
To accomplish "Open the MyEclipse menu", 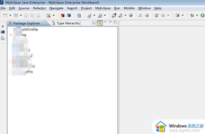I will coord(103,8).
